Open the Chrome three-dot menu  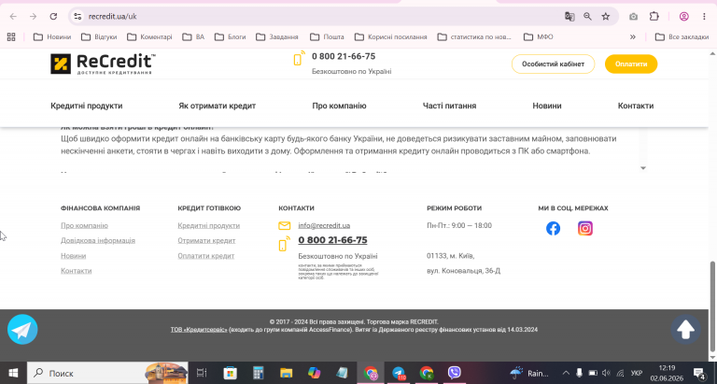pos(704,17)
